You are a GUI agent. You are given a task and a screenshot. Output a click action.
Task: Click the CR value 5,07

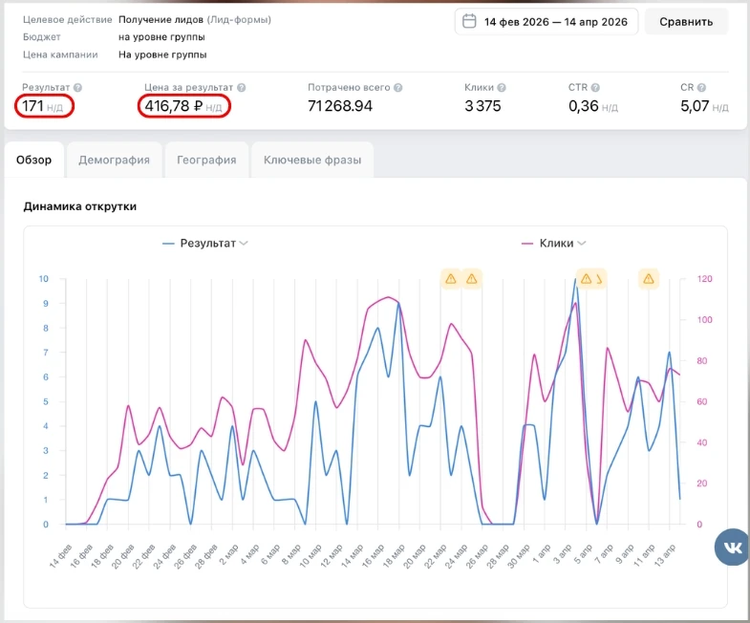click(x=695, y=106)
